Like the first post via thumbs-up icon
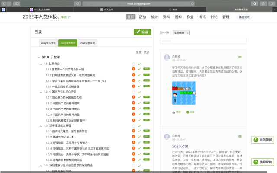The height and width of the screenshot is (173, 277). coord(174,112)
